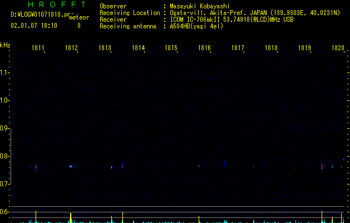Click the "Receiving Location" label

(x=130, y=13)
